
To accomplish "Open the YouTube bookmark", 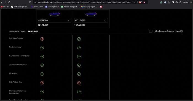I will [5, 7].
